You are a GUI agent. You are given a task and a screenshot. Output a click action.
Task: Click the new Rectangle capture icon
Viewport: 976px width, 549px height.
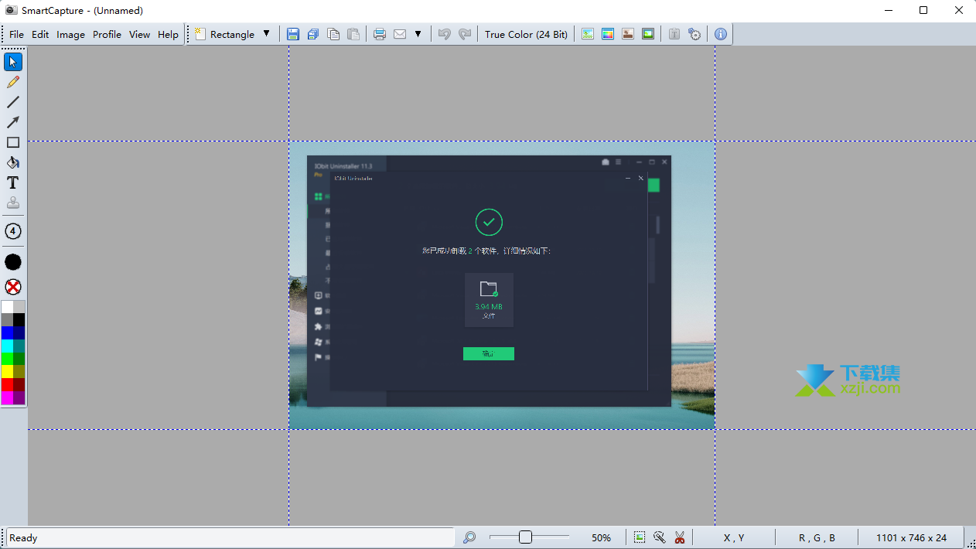coord(200,34)
